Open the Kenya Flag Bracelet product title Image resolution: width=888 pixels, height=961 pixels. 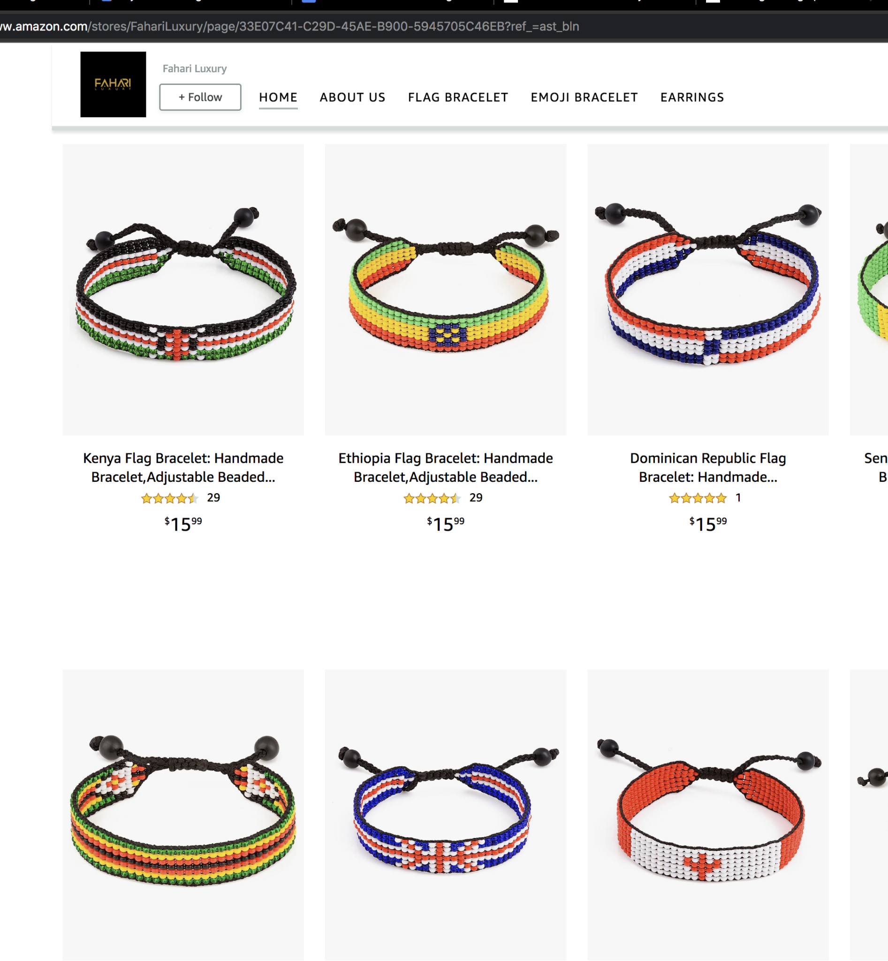tap(183, 467)
